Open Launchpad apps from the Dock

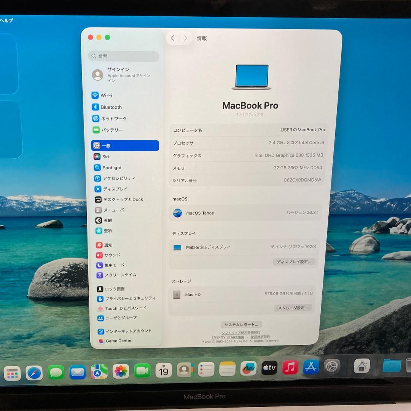tap(12, 373)
